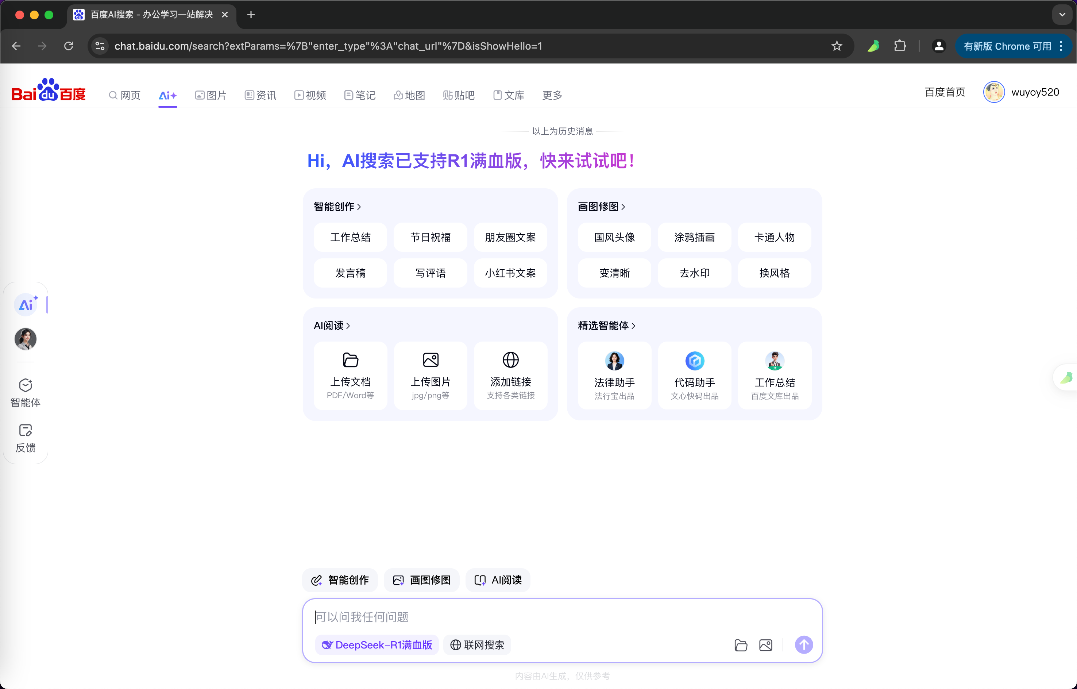Click the folder icon in input box
Screen dimensions: 1077x689
pos(741,645)
